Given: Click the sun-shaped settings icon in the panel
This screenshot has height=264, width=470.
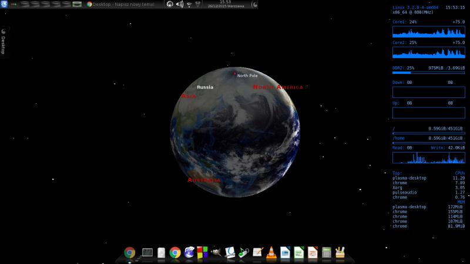Looking at the screenshot, I should 170,4.
